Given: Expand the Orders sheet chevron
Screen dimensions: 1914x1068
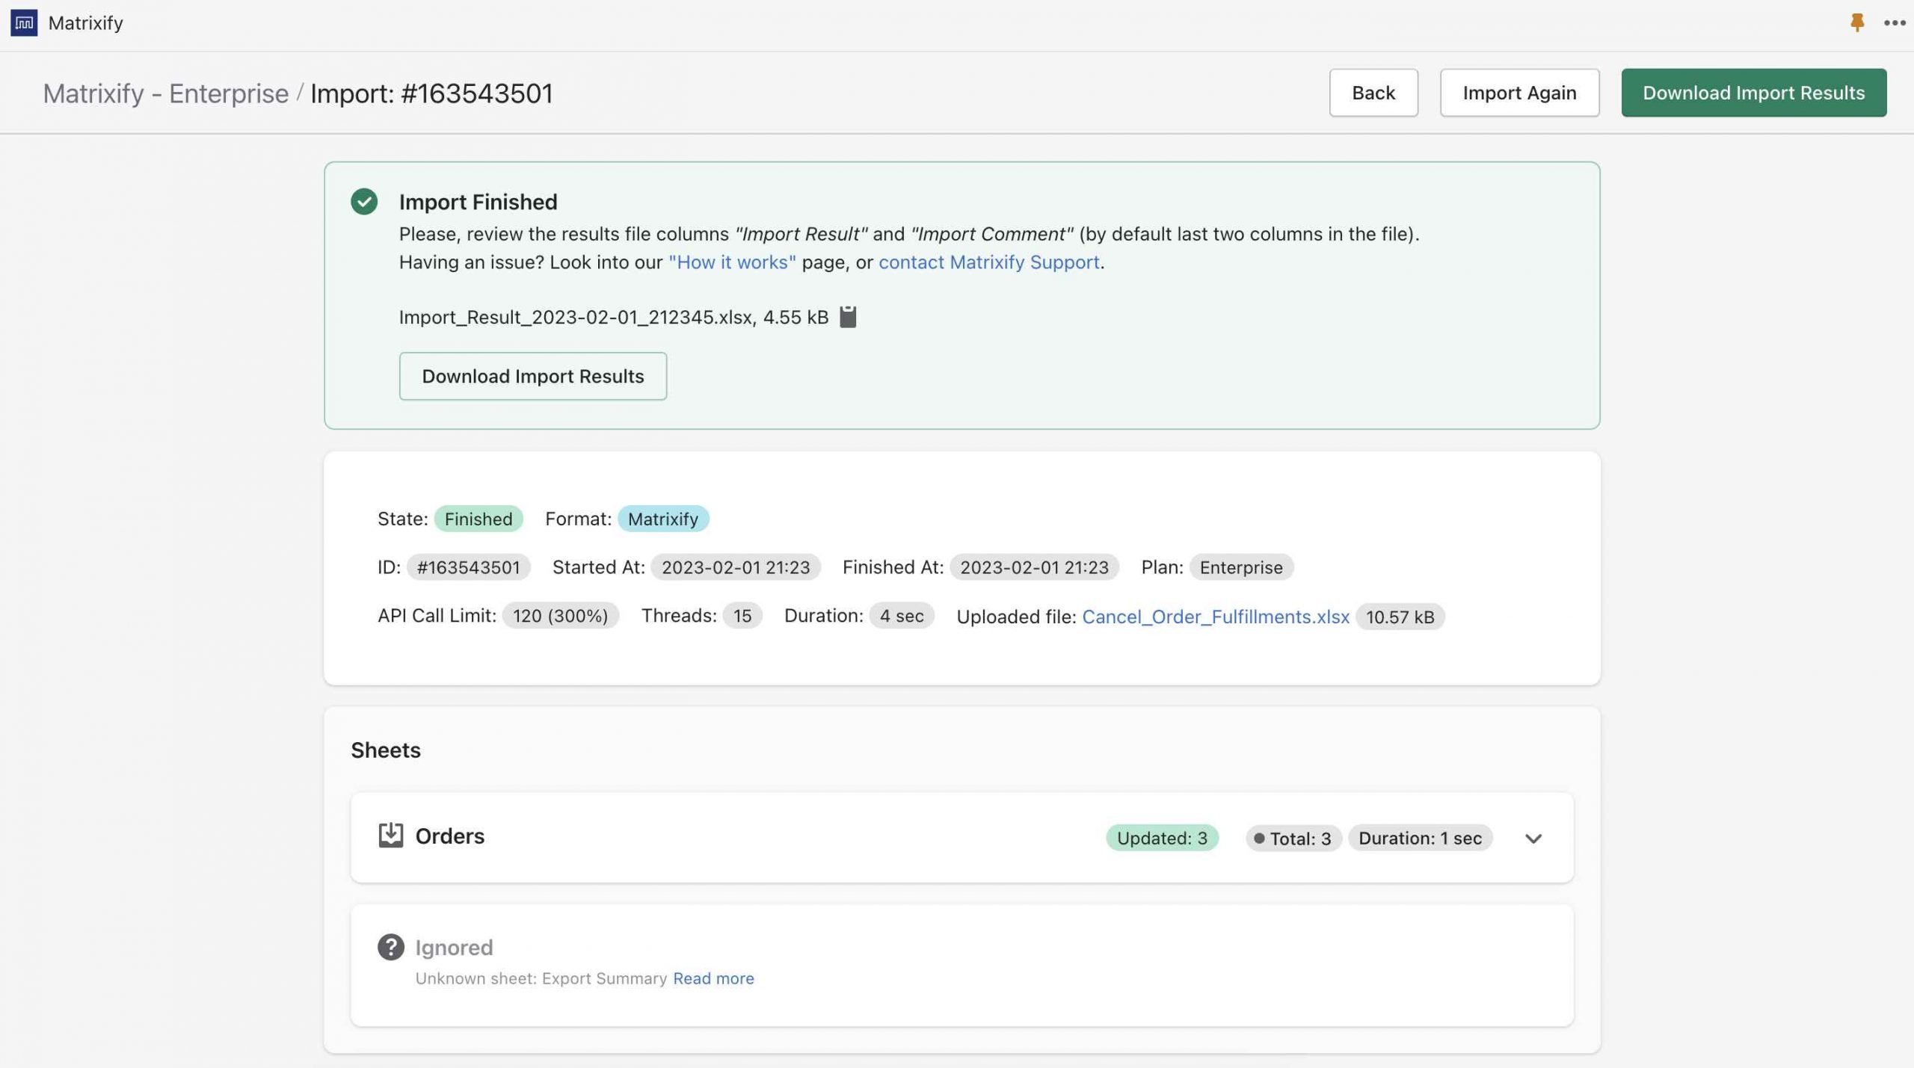Looking at the screenshot, I should (x=1533, y=839).
